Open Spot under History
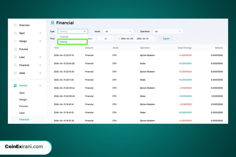The image size is (236, 157). [22, 93]
